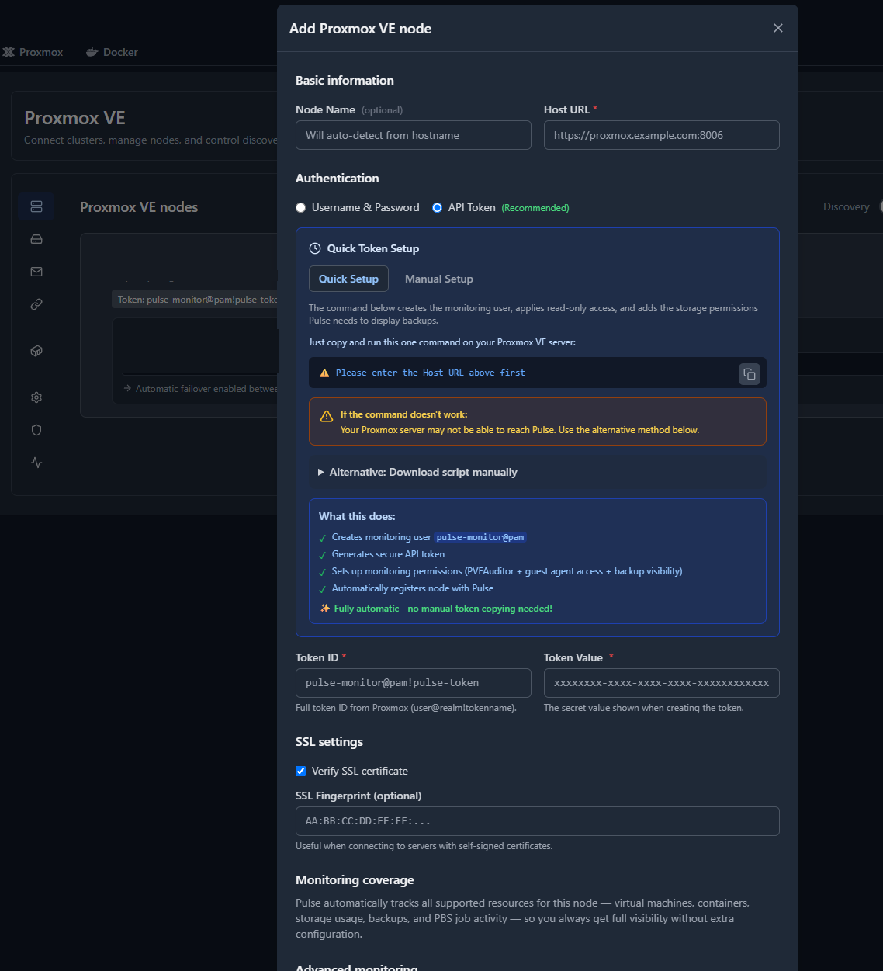The image size is (883, 971).
Task: Click "Fully automatic - no manual token copying needed!"
Action: 443,609
